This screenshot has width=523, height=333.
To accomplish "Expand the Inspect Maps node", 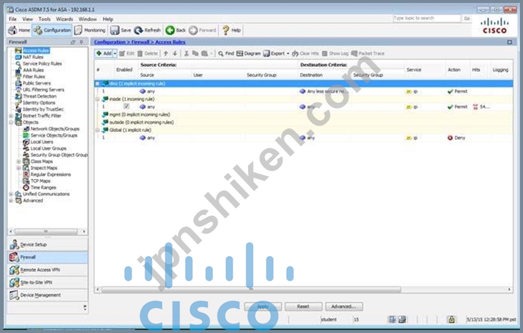I will pos(18,168).
